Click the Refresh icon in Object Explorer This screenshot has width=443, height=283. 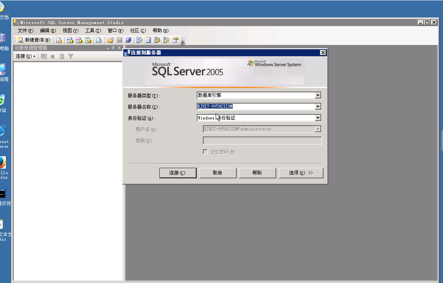tap(62, 57)
